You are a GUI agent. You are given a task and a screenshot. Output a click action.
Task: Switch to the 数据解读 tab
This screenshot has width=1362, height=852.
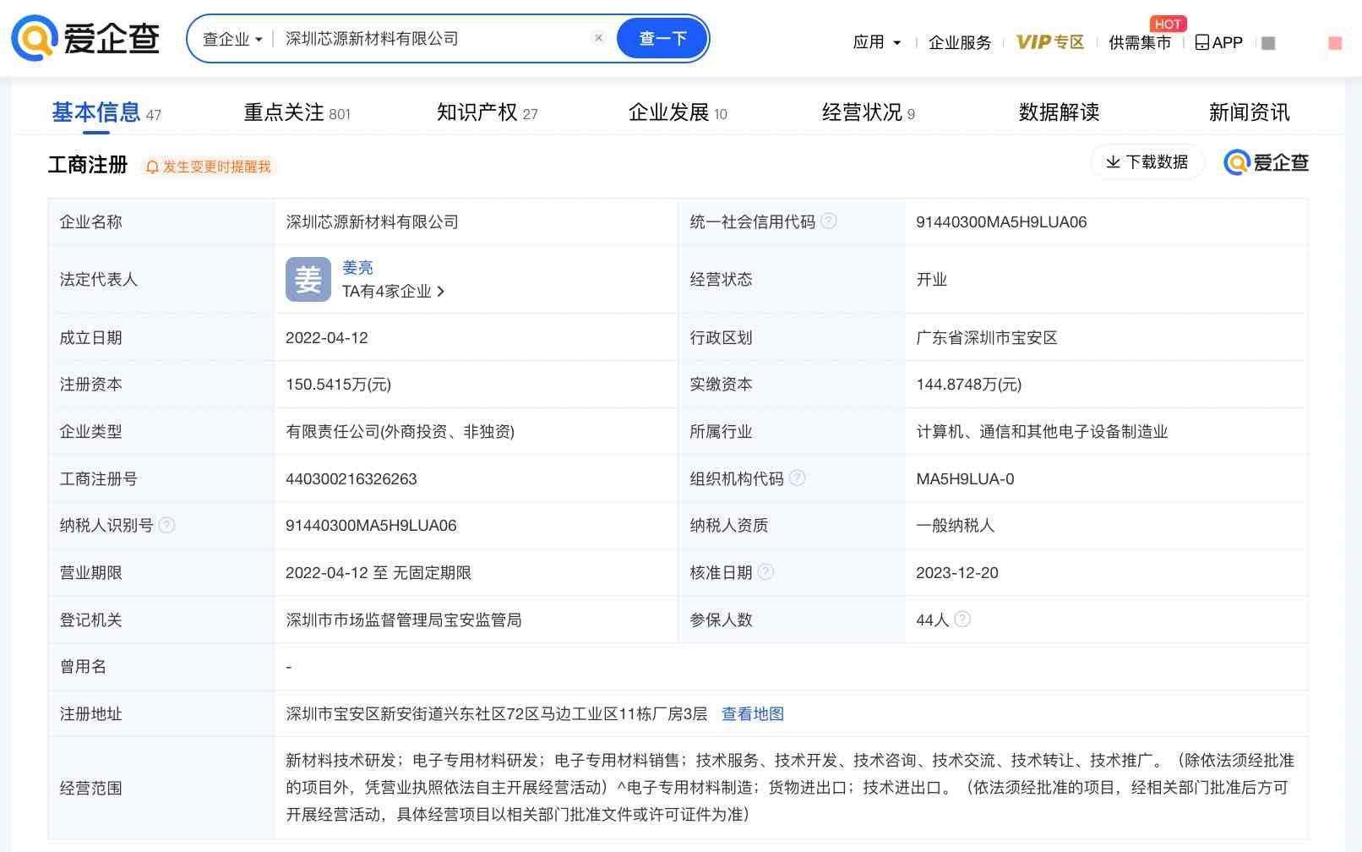tap(1059, 112)
